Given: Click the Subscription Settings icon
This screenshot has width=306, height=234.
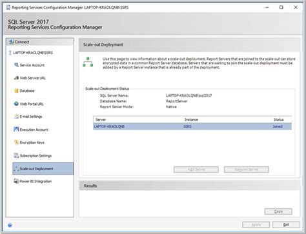Looking at the screenshot, I should click(16, 155).
